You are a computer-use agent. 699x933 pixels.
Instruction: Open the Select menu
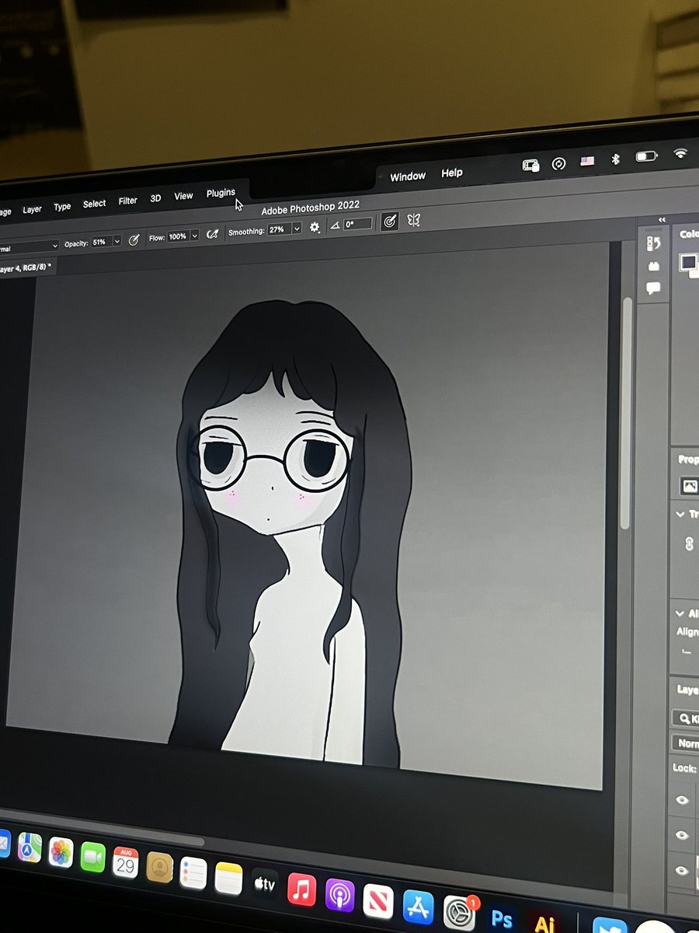click(x=94, y=204)
